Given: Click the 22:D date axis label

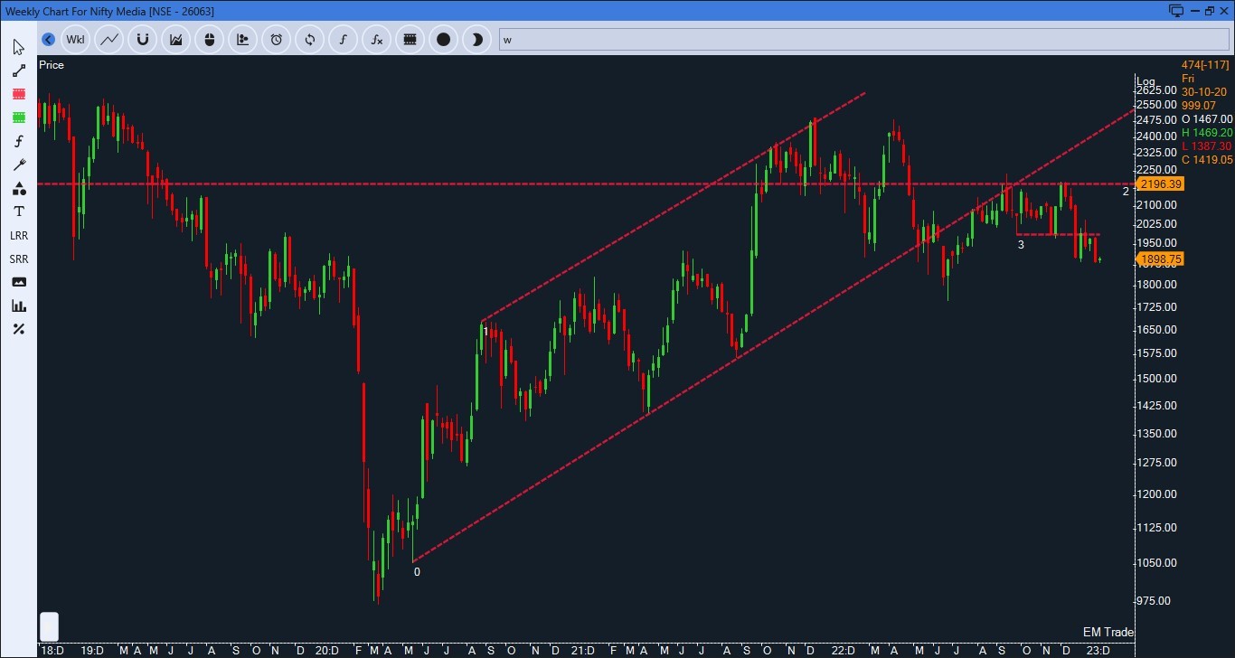Looking at the screenshot, I should pyautogui.click(x=843, y=651).
